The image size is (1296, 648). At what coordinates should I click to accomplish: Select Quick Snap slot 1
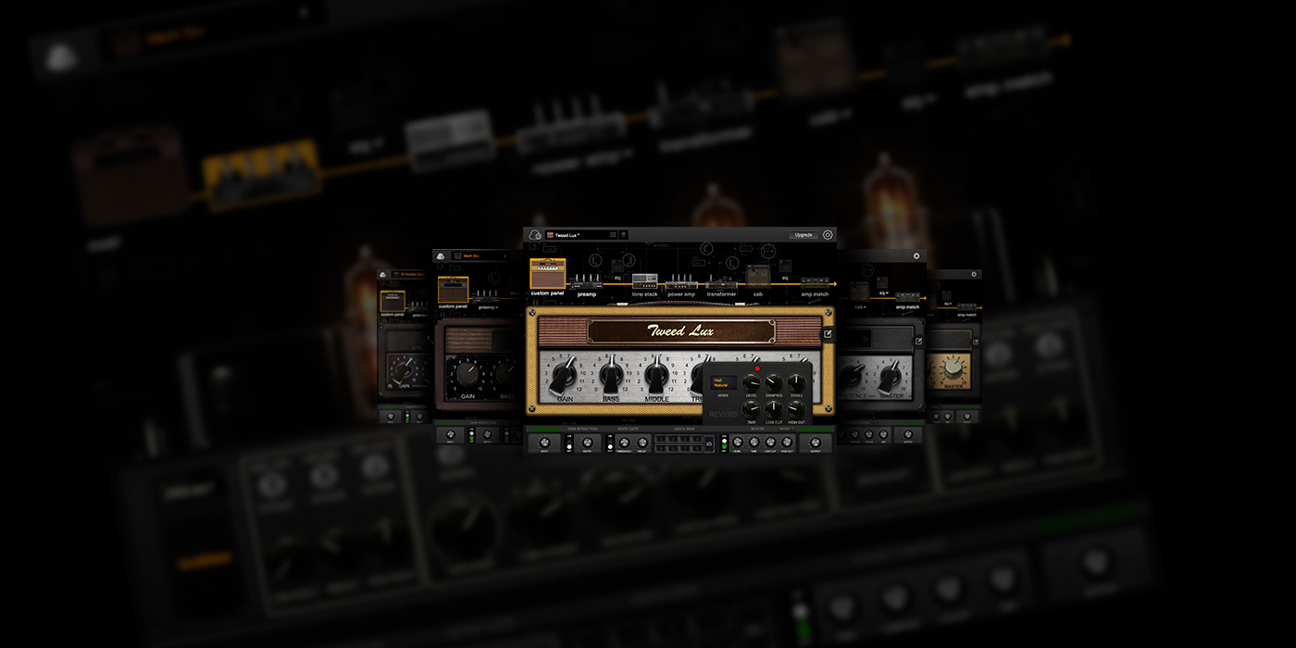[x=661, y=439]
